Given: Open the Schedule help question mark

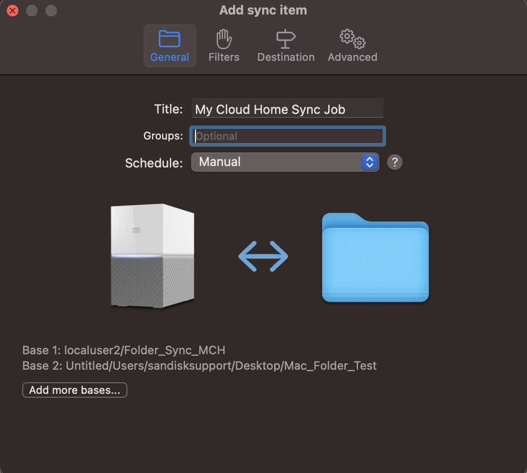Looking at the screenshot, I should [394, 162].
